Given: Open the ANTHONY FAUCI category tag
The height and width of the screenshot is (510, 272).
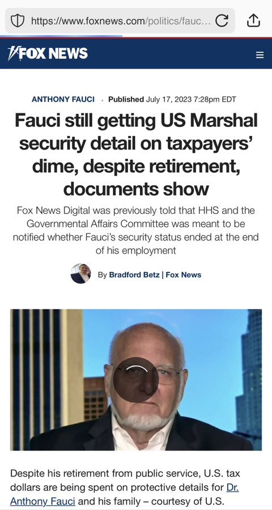Looking at the screenshot, I should click(63, 99).
